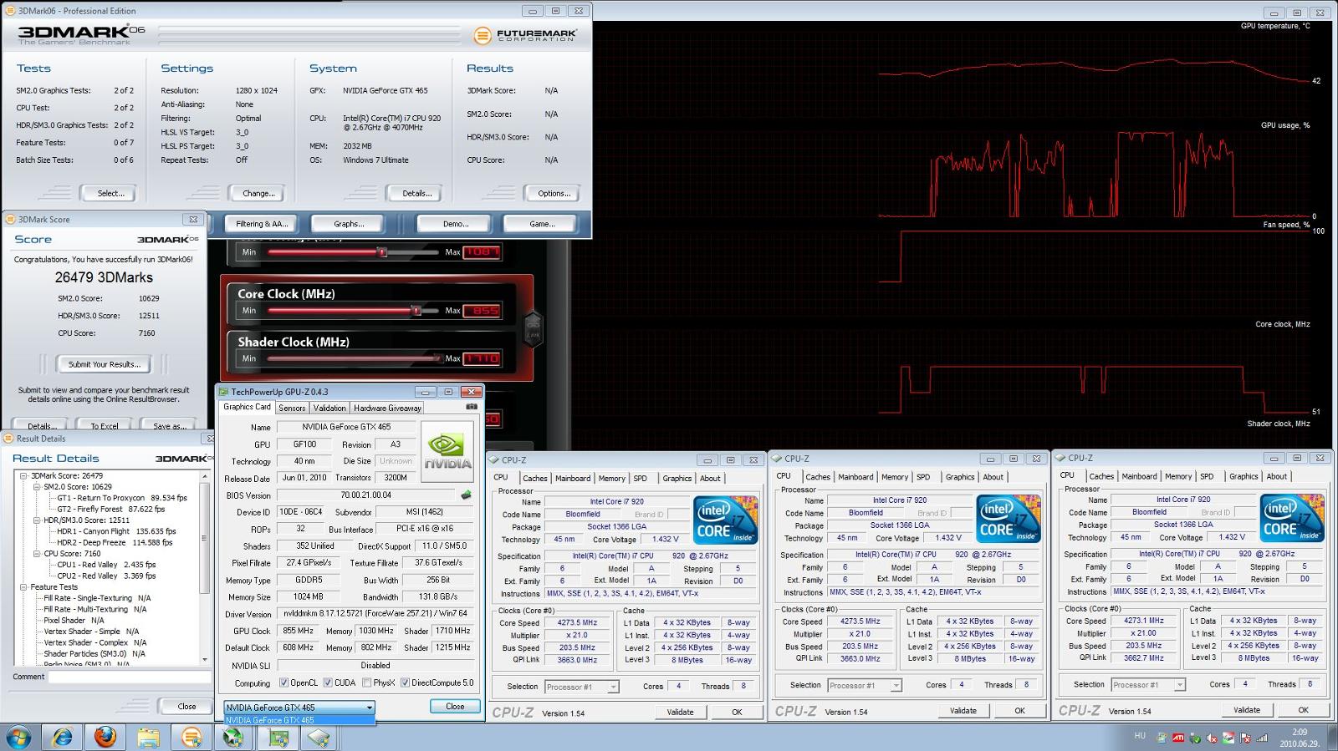The width and height of the screenshot is (1338, 751).
Task: Open Mainboard tab in leftmost CPU-Z
Action: click(573, 479)
